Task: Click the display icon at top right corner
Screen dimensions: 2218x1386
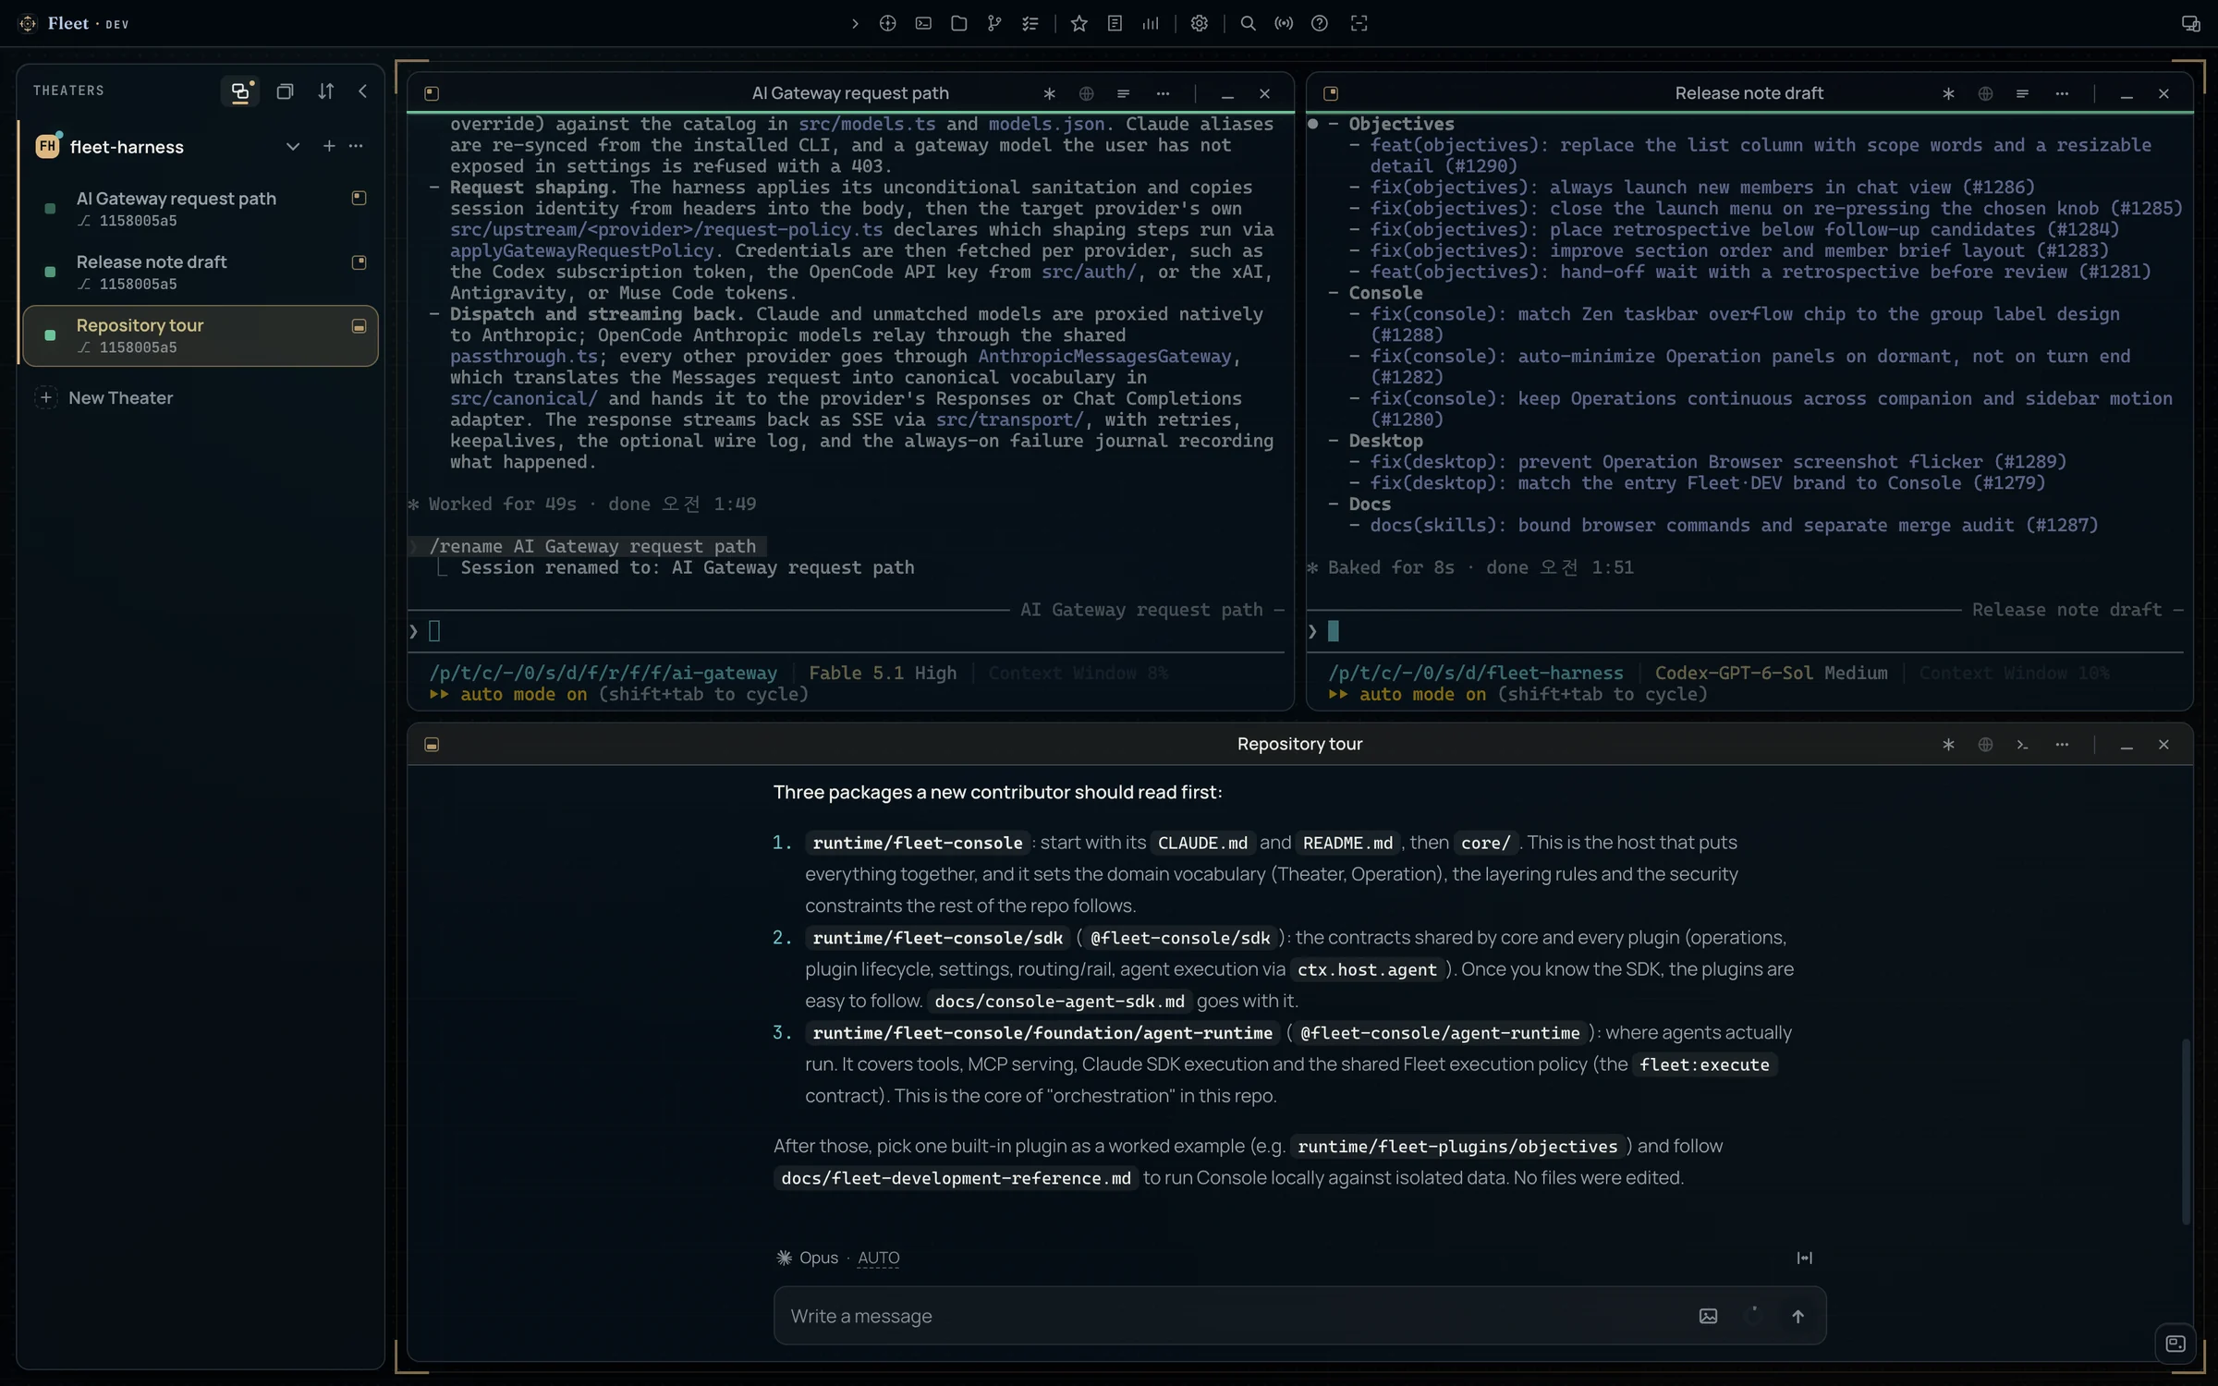Action: pyautogui.click(x=2190, y=24)
